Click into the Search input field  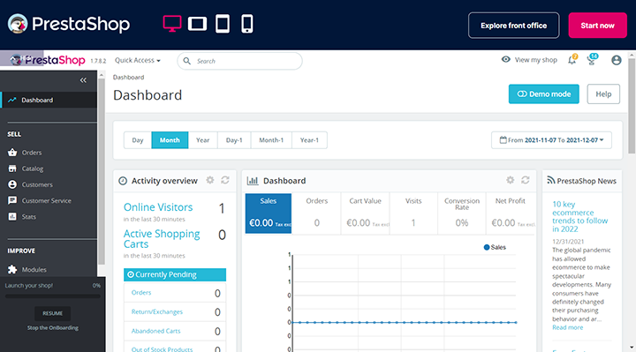pos(239,61)
